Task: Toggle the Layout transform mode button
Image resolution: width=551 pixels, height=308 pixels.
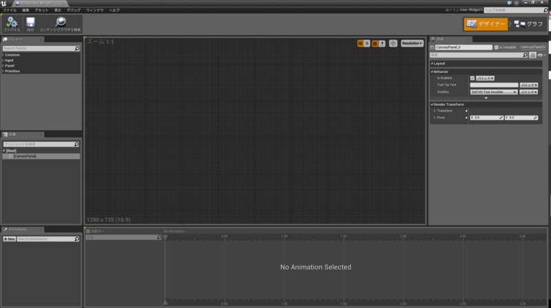Action: point(360,43)
